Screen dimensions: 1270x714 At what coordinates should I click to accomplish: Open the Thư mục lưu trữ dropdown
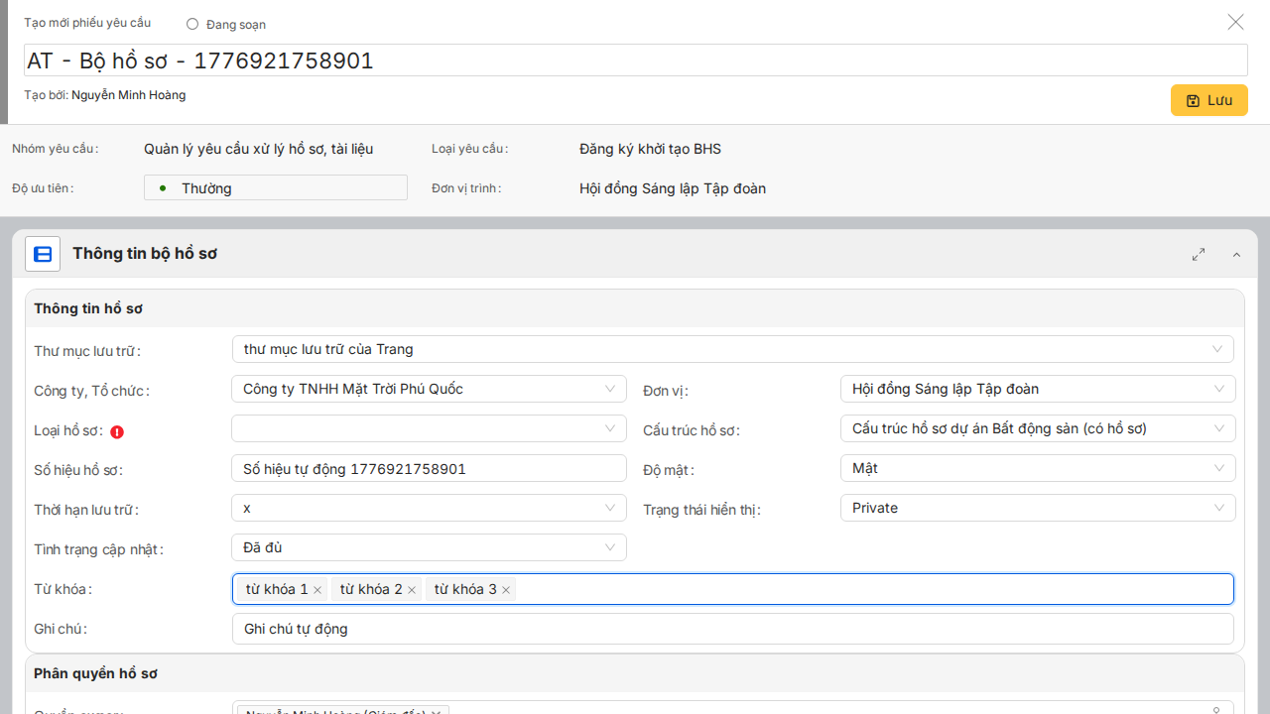click(x=732, y=349)
